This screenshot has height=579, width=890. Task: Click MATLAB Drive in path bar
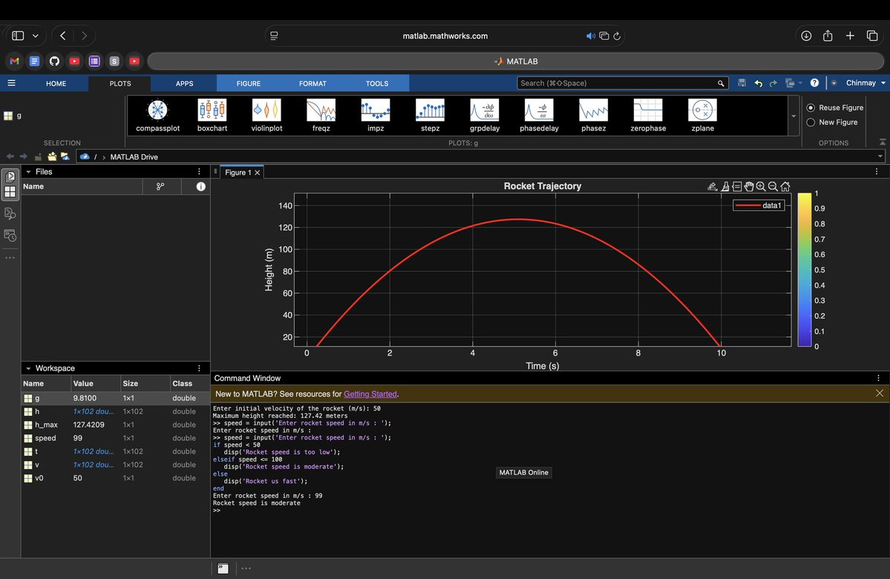pos(134,157)
